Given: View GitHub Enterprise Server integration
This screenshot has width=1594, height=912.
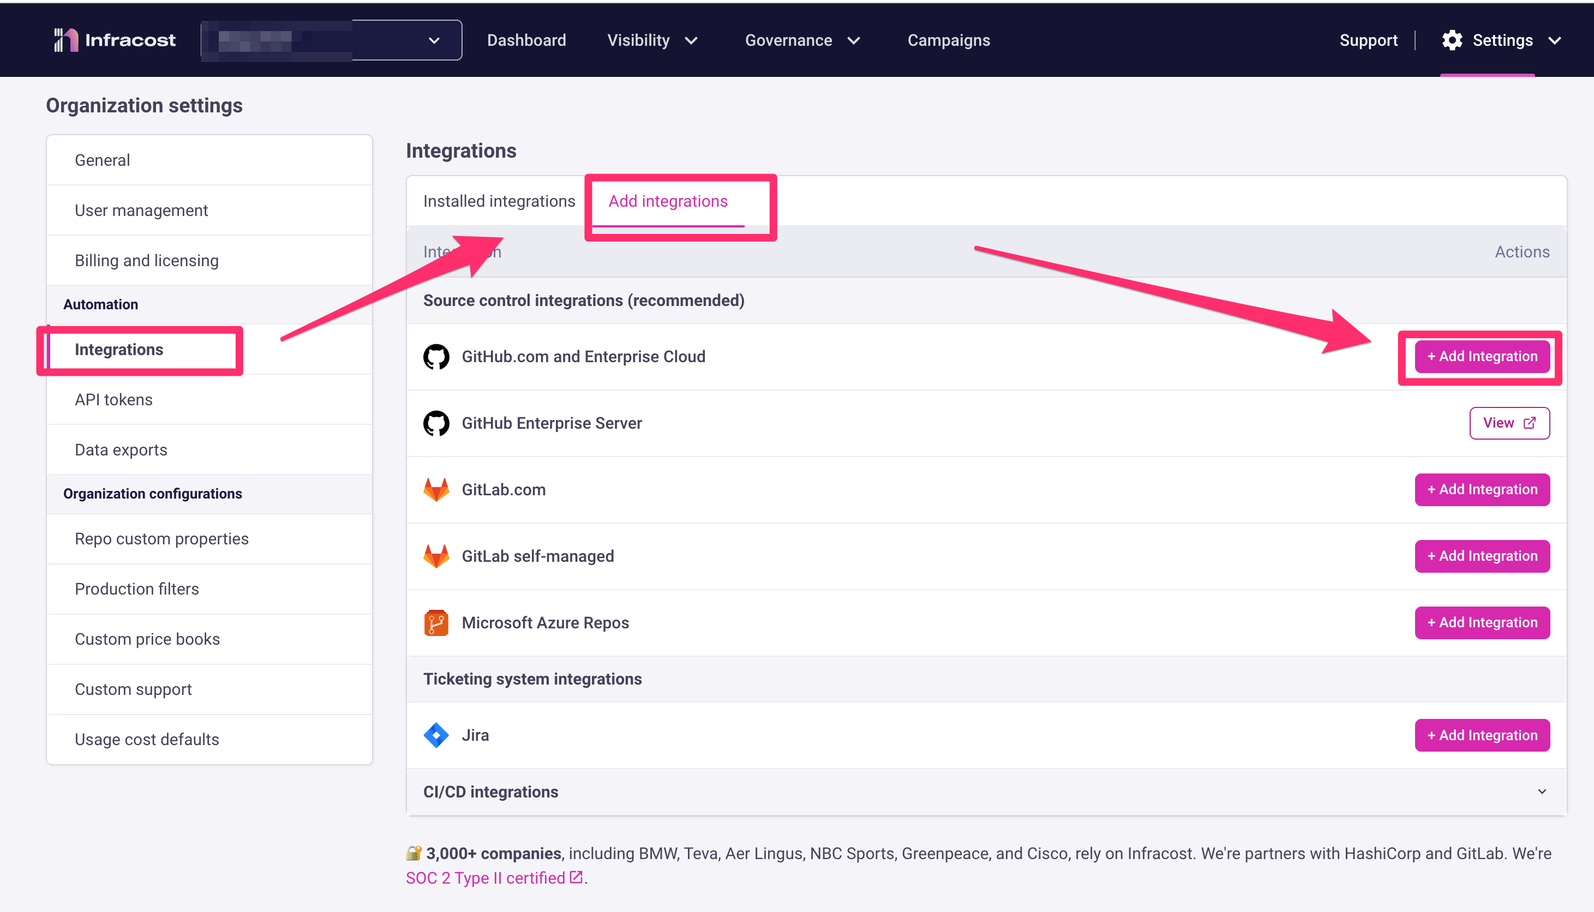Looking at the screenshot, I should (1509, 423).
